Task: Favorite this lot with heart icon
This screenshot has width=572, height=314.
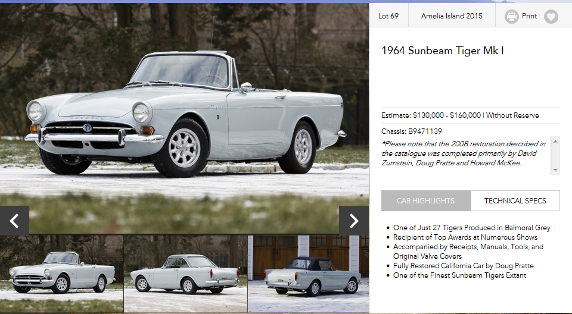Action: click(551, 17)
